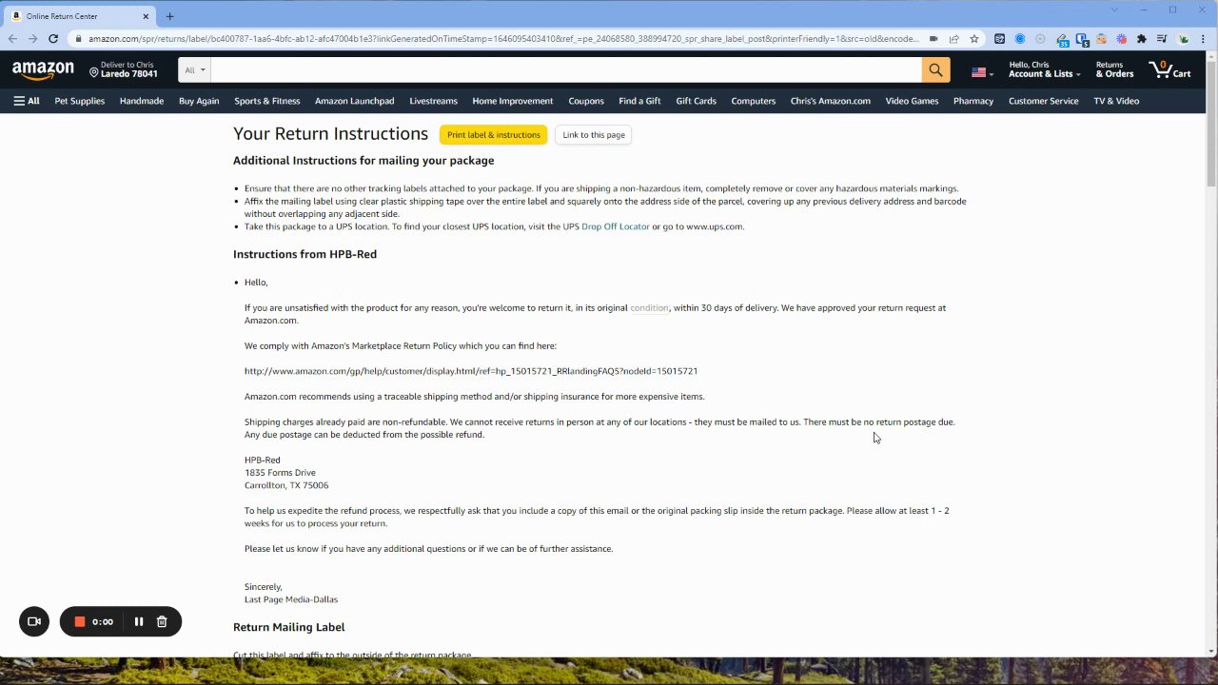Open Pet Supplies nav item

[80, 101]
